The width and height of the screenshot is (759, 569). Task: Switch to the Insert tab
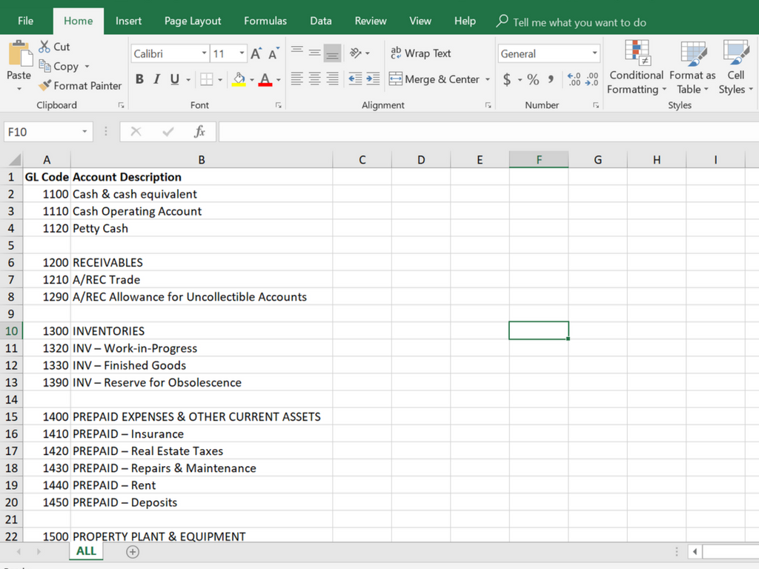point(128,21)
